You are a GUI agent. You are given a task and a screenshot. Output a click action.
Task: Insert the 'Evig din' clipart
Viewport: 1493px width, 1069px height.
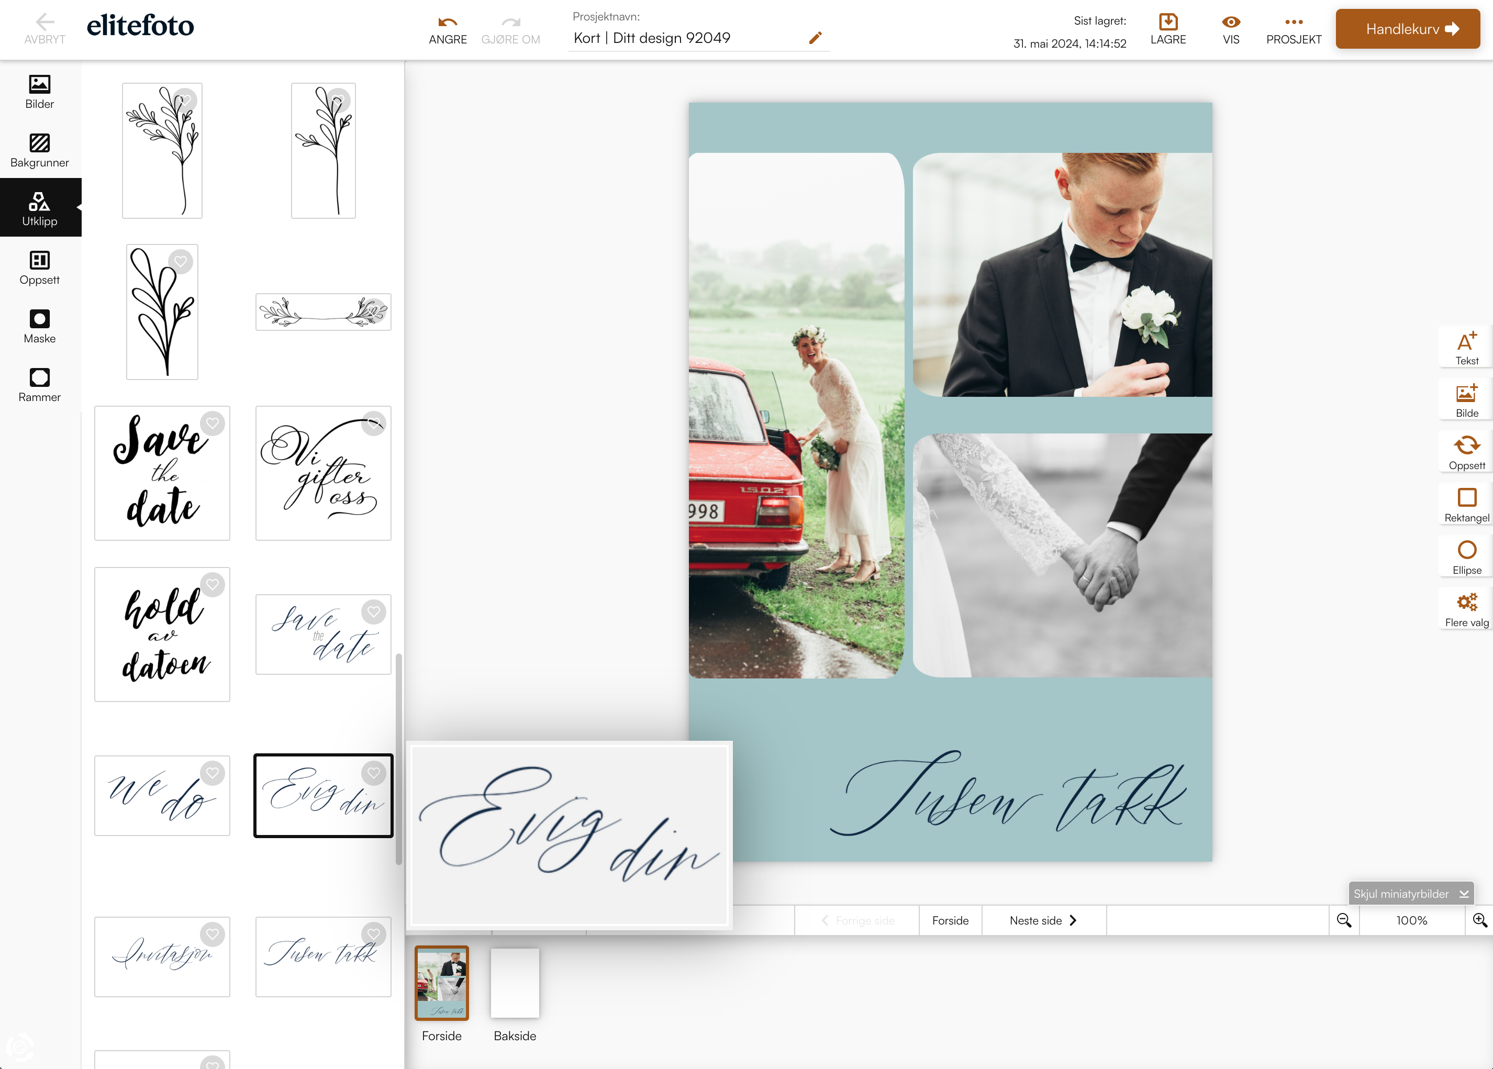pyautogui.click(x=323, y=796)
